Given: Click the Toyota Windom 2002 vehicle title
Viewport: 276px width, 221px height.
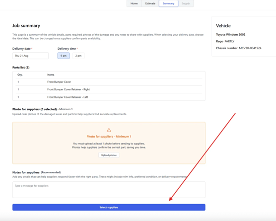Looking at the screenshot, I should tap(231, 34).
